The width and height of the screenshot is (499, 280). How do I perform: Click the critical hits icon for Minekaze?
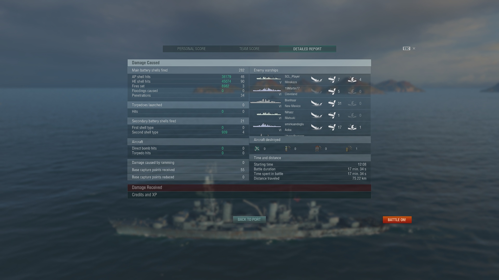click(x=352, y=80)
